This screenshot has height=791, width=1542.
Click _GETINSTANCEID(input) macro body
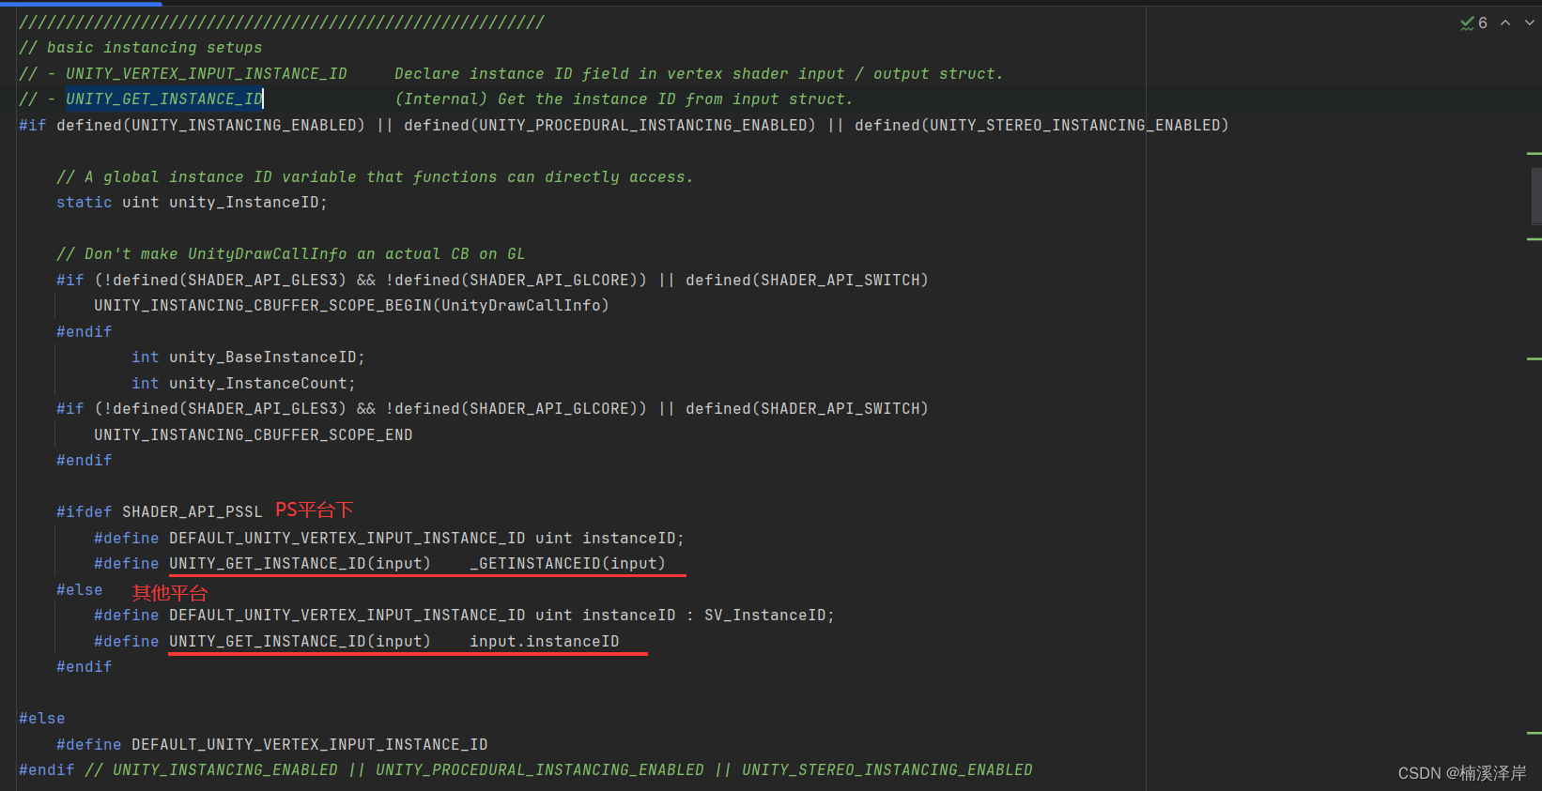coord(567,564)
